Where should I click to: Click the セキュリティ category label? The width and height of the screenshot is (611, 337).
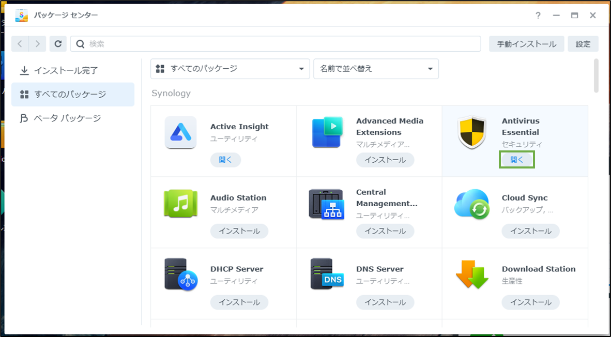coord(522,145)
